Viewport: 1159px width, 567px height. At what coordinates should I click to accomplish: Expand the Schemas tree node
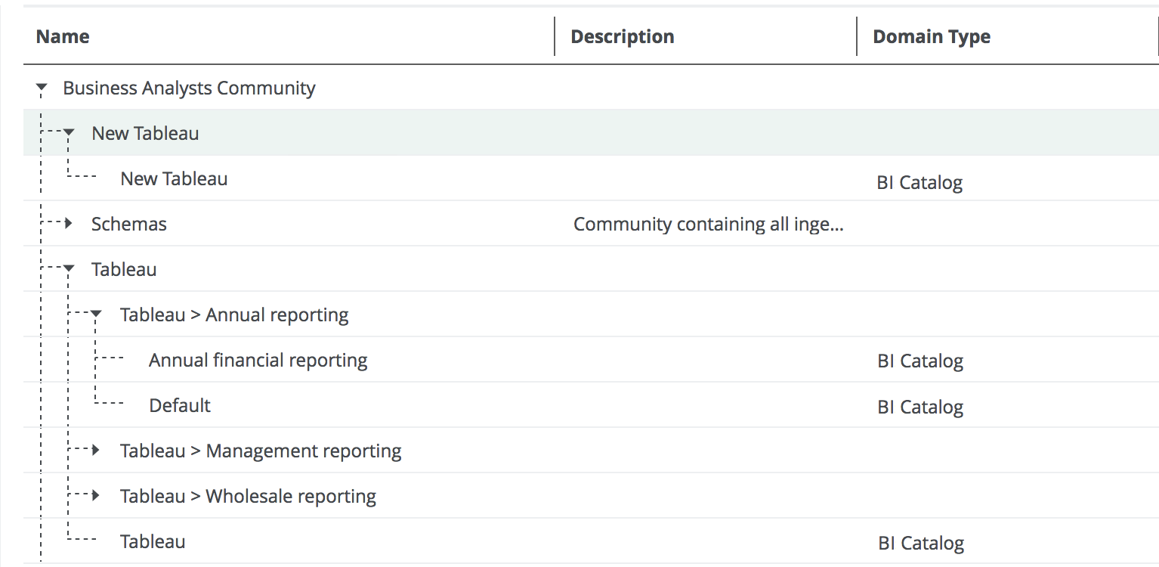pos(69,224)
